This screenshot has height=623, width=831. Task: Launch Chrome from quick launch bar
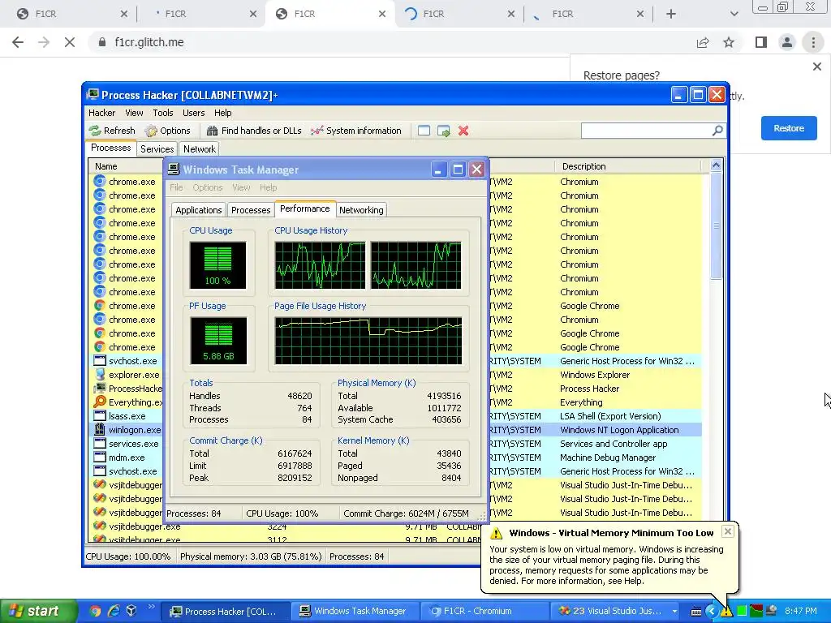click(96, 612)
